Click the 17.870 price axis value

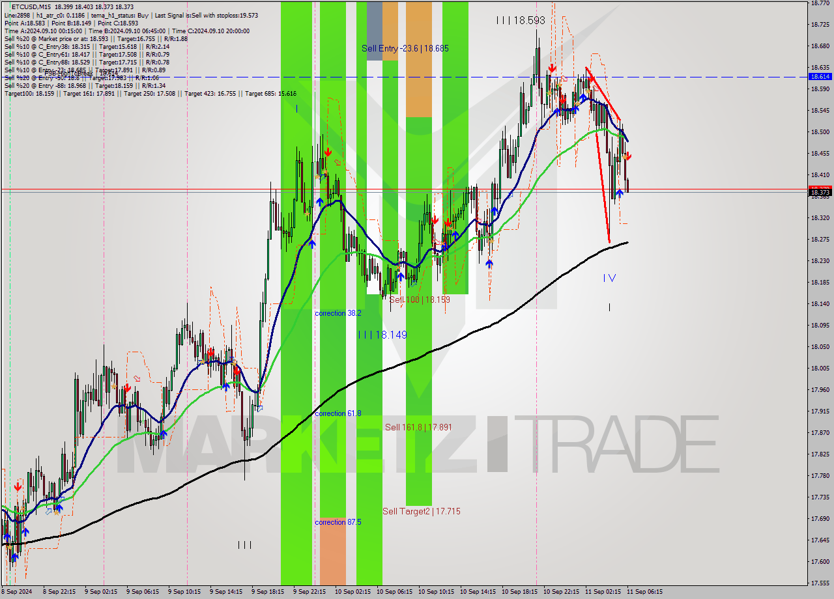(820, 433)
